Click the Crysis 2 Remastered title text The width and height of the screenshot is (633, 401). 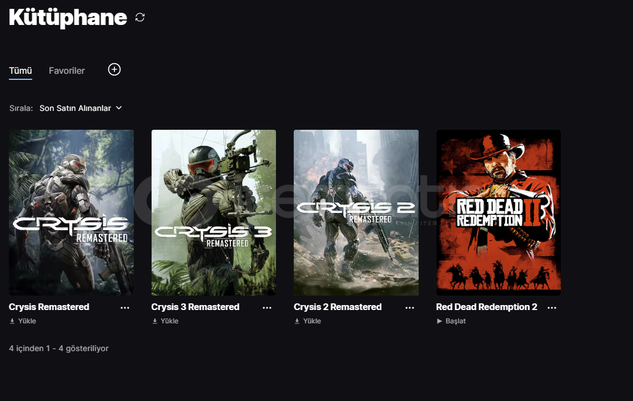pyautogui.click(x=338, y=307)
